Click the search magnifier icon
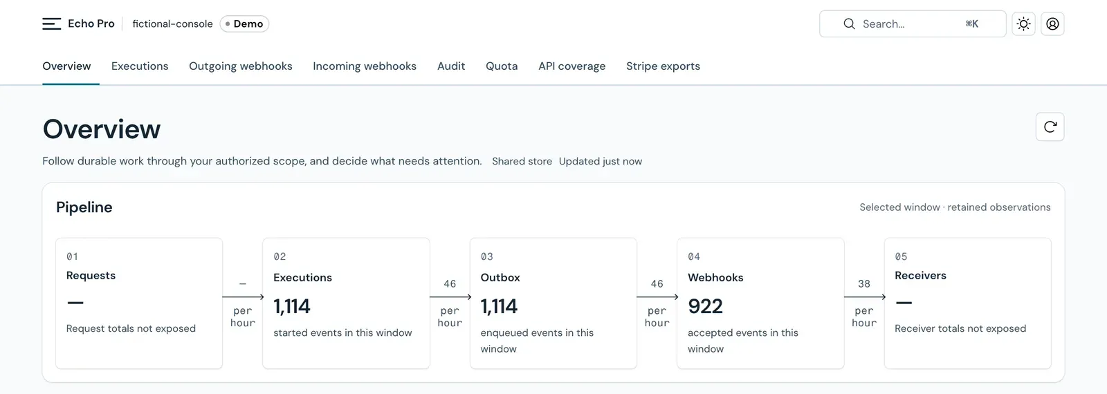The height and width of the screenshot is (394, 1107). [849, 24]
